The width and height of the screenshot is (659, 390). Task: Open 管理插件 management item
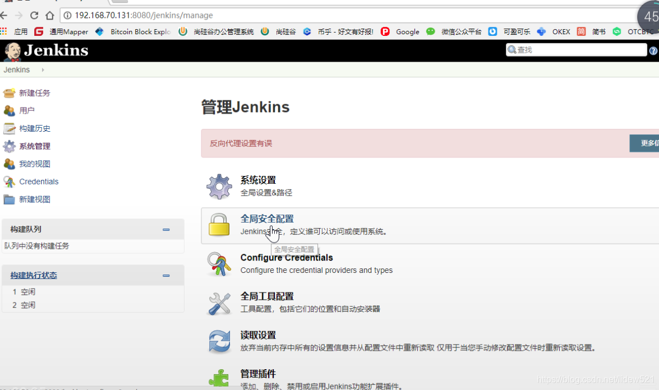point(258,374)
